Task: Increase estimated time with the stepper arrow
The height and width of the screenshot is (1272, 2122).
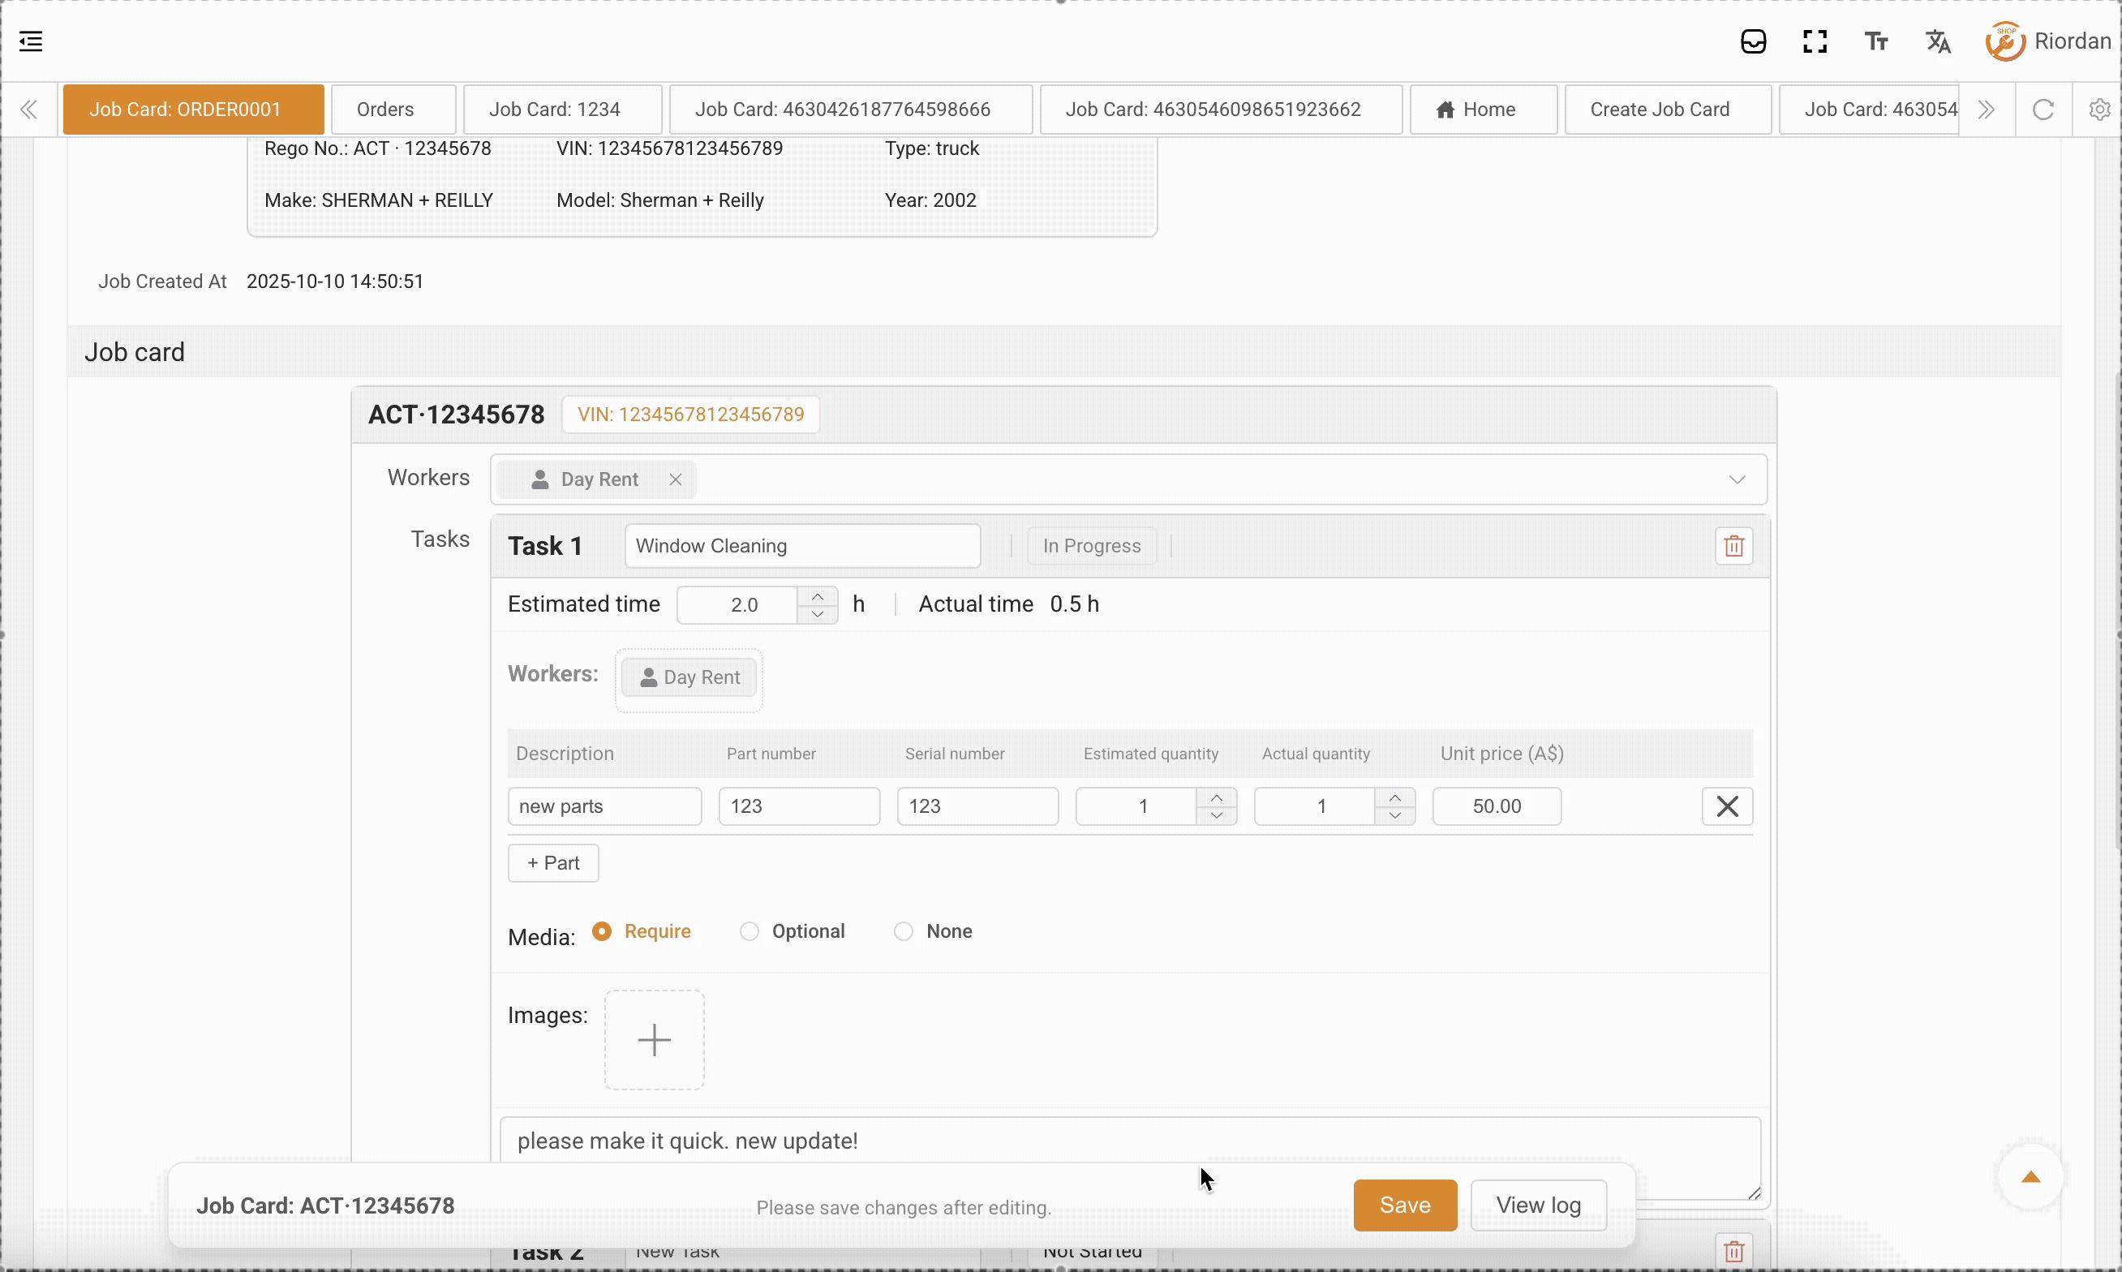Action: [818, 595]
